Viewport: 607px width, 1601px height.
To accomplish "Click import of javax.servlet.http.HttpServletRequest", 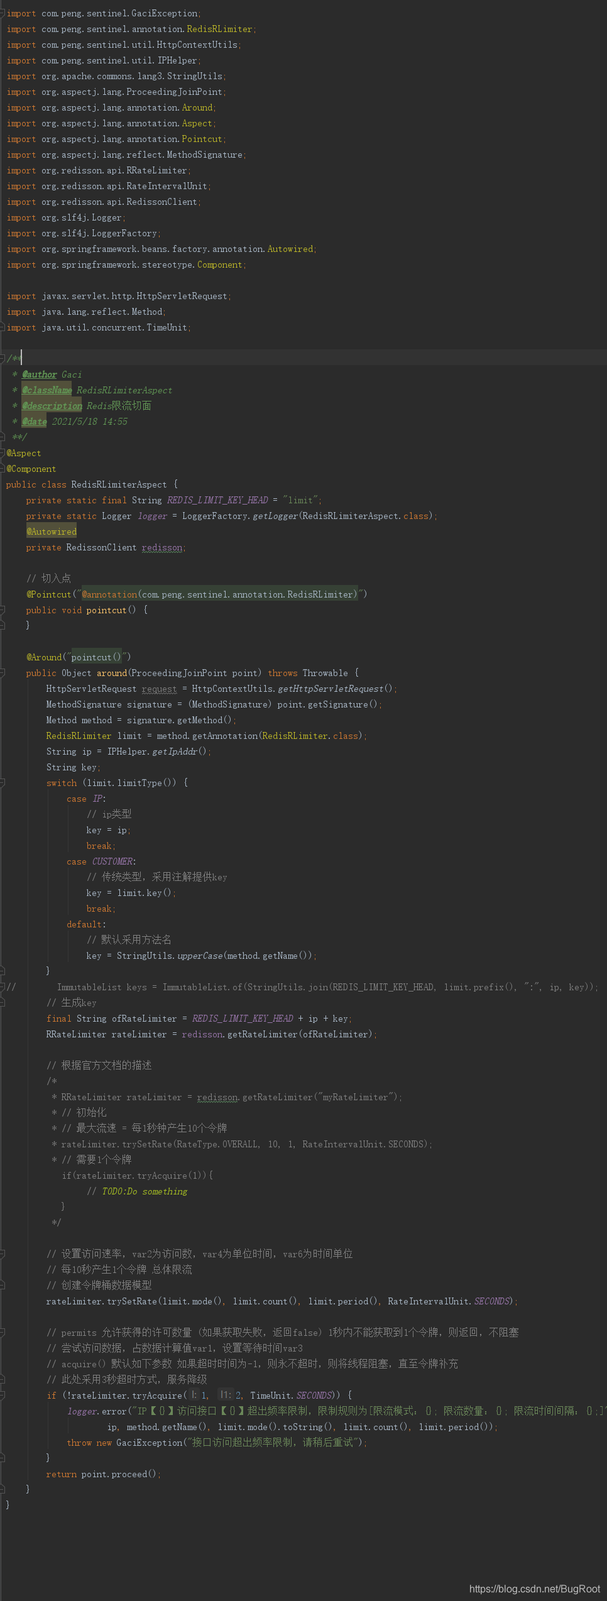I will pyautogui.click(x=119, y=296).
